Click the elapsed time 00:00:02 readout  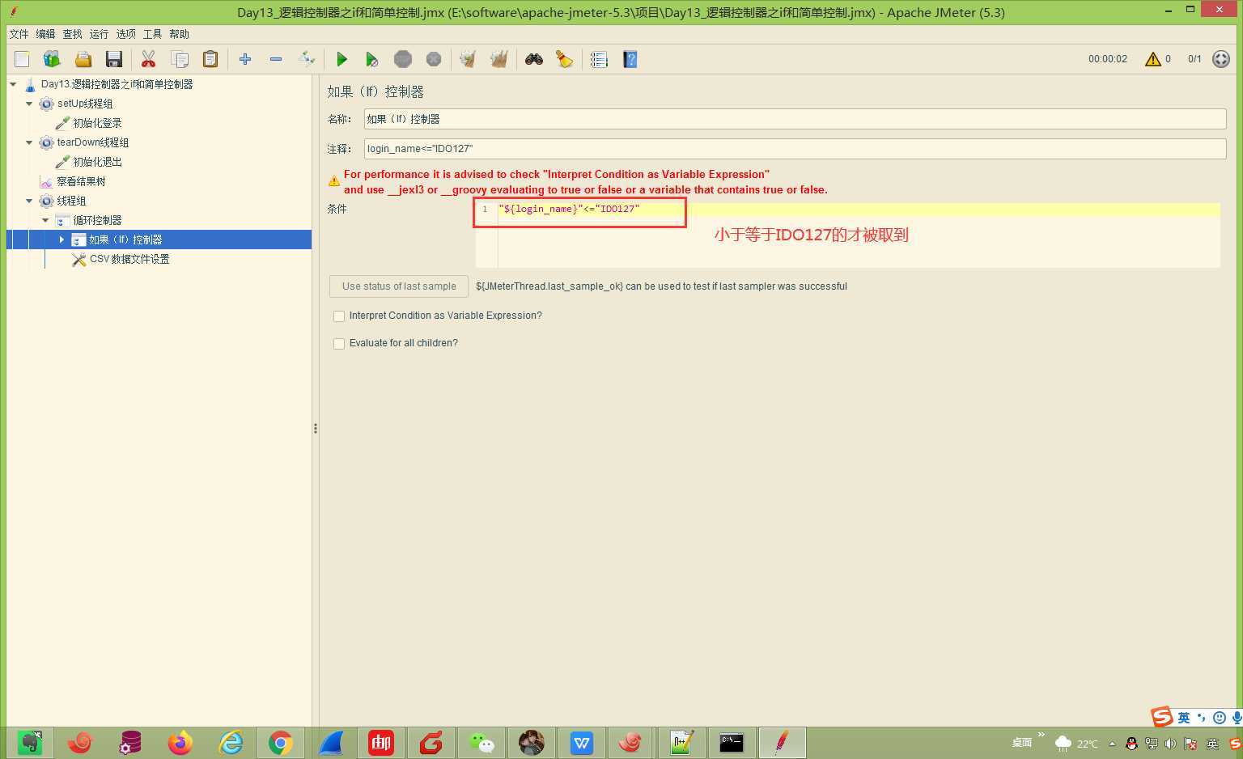tap(1108, 59)
